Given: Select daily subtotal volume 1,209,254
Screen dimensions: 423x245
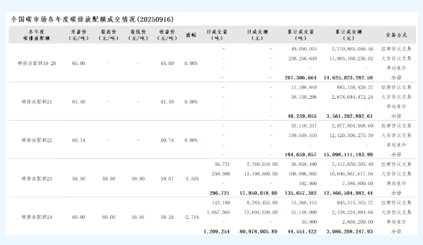Looking at the screenshot, I should [x=217, y=232].
